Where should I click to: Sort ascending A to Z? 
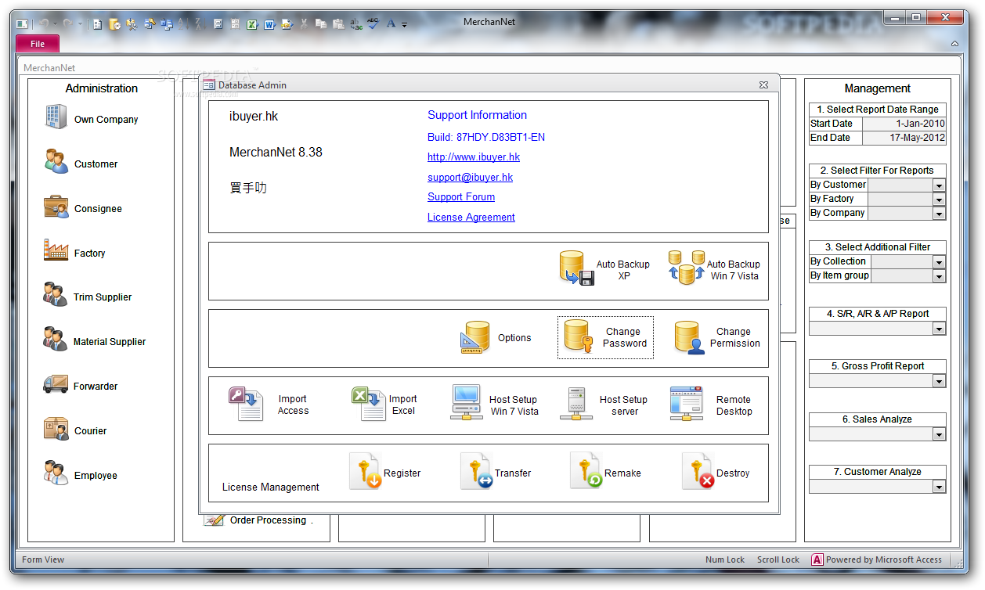click(182, 24)
